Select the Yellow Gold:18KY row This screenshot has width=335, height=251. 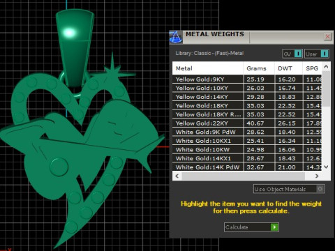(x=247, y=106)
